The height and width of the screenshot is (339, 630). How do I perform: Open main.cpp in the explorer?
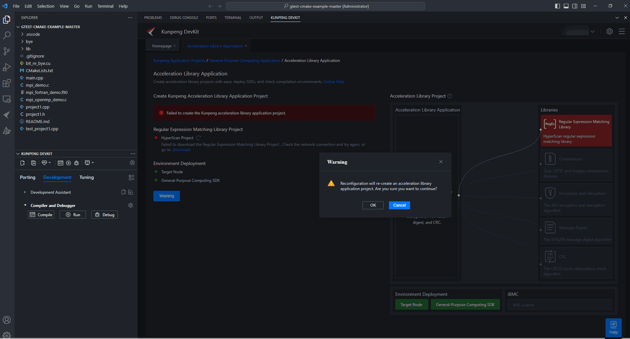click(34, 78)
